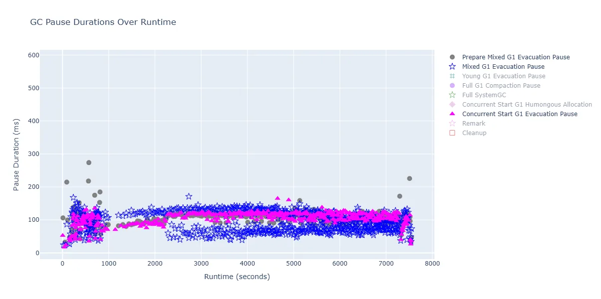Screen dimensions: 601x299
Task: Click the green star icon for Full SystemGC
Action: [452, 95]
